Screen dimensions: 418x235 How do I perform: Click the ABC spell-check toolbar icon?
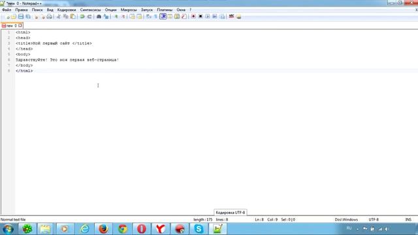[x=231, y=16]
